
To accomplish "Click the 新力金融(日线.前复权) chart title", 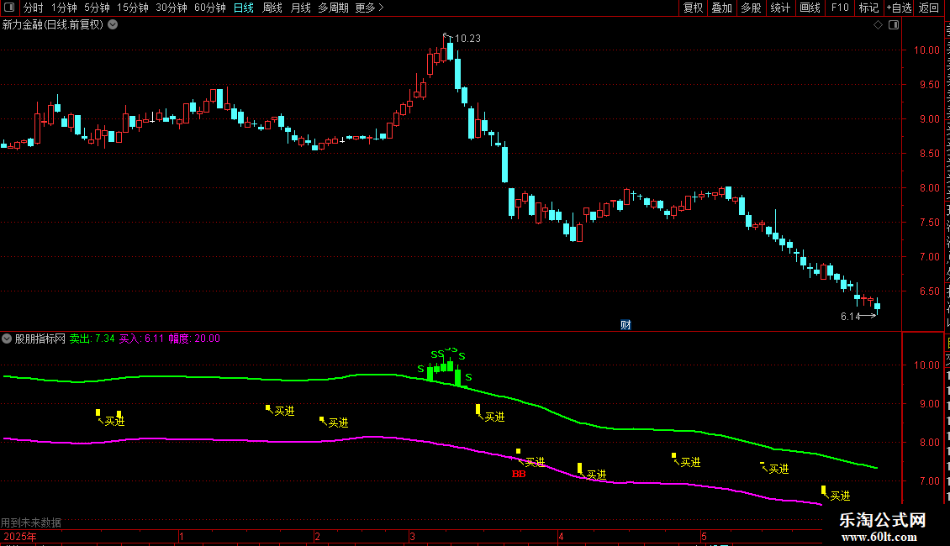I will pyautogui.click(x=53, y=25).
